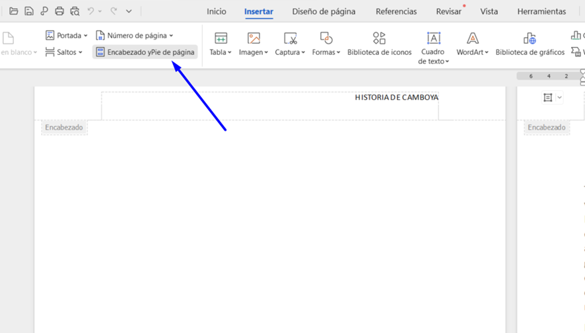This screenshot has height=333, width=585.
Task: Click the Undo arrow icon
Action: pos(90,11)
